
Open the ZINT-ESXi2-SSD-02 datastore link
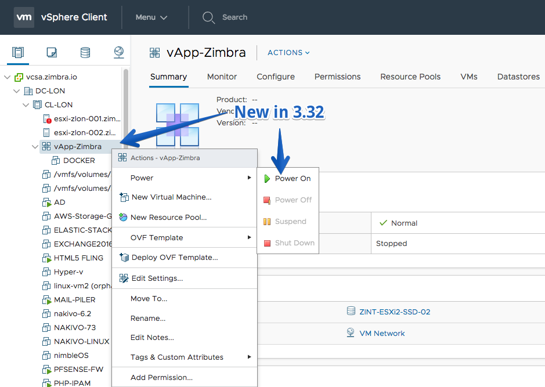click(x=395, y=312)
